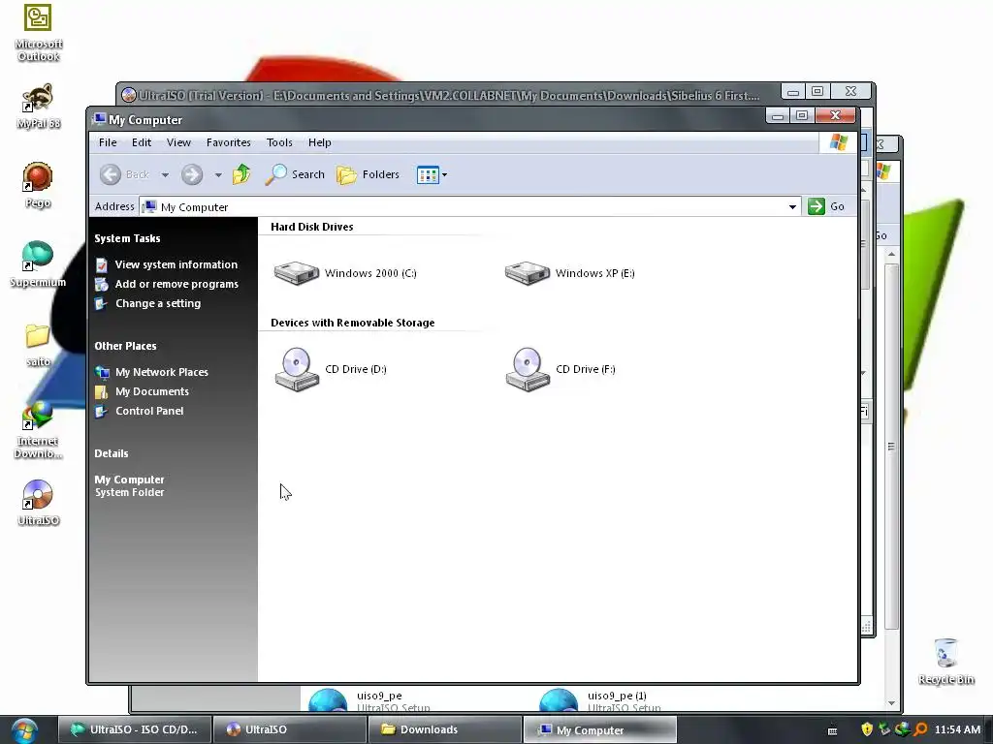Toggle the Folders pane button

pyautogui.click(x=368, y=174)
